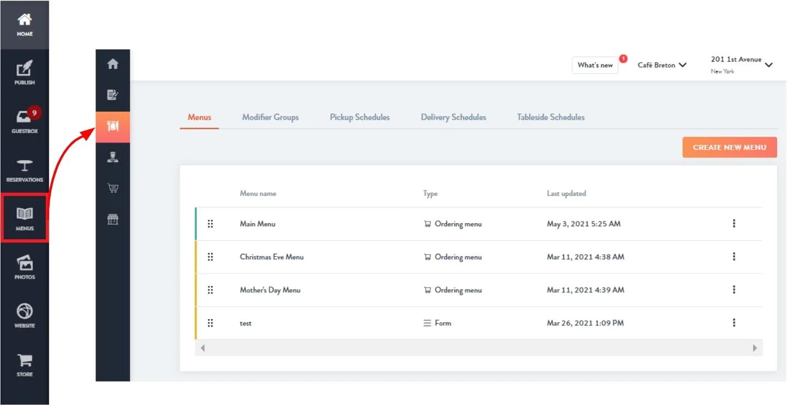792x407 pixels.
Task: Switch to the Pickup Schedules tab
Action: [x=360, y=117]
